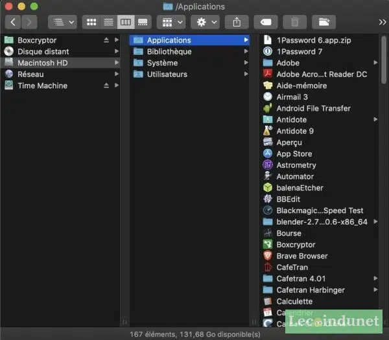Select the Brave Browser icon
389x340 pixels.
268,256
